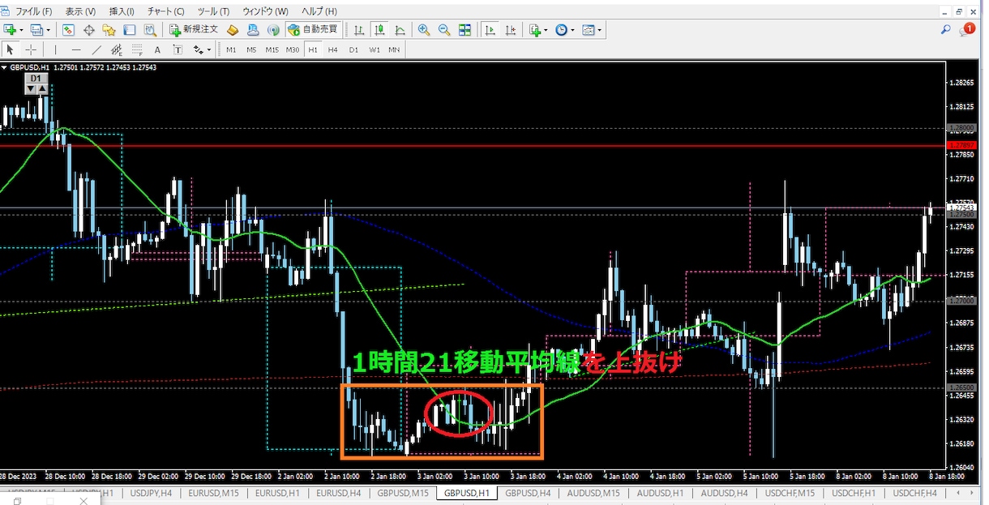Zoom out on the chart
The image size is (989, 505).
tap(444, 30)
